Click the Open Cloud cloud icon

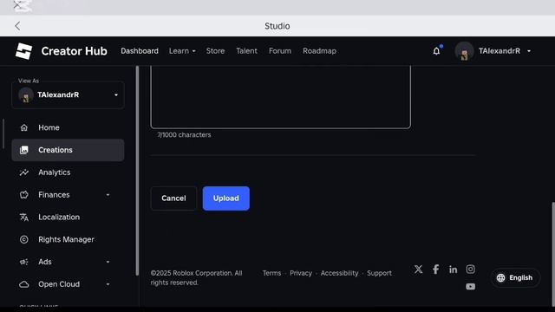(23, 284)
